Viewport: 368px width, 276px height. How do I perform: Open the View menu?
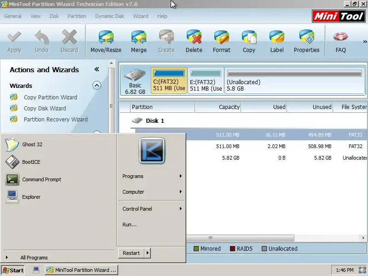35,16
